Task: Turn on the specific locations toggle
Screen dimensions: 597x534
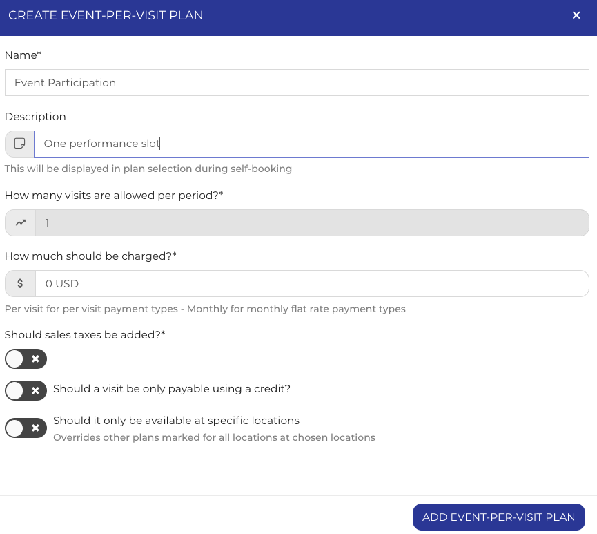Action: [26, 428]
